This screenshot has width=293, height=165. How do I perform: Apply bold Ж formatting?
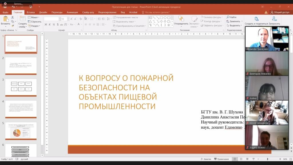[x=46, y=25]
